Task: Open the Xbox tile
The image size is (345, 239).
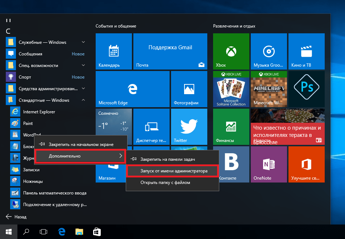Action: click(231, 51)
